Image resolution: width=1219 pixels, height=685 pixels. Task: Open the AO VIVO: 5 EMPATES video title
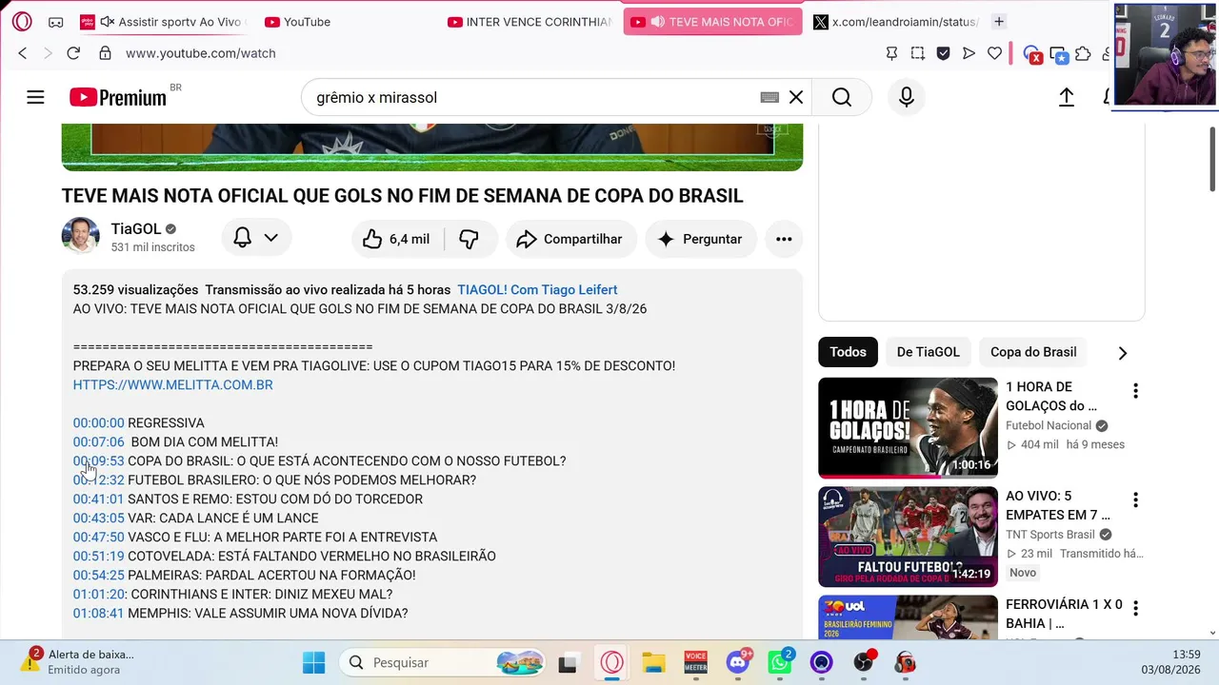(x=1058, y=505)
